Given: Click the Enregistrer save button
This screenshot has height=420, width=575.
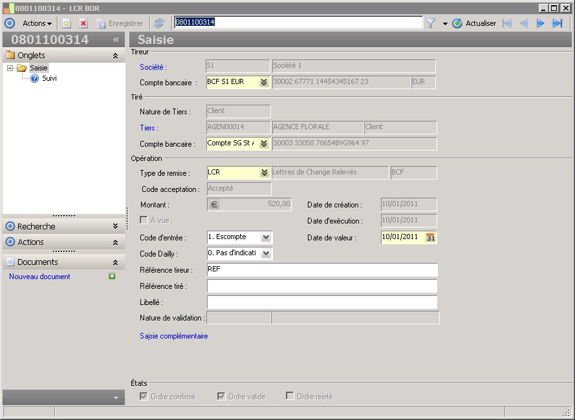Looking at the screenshot, I should click(120, 23).
